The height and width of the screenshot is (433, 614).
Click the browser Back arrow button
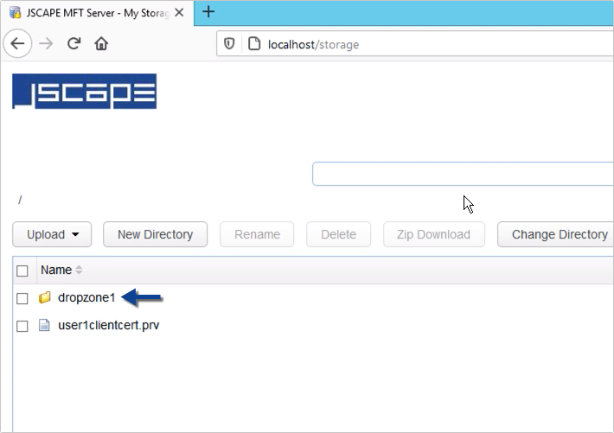click(x=20, y=43)
